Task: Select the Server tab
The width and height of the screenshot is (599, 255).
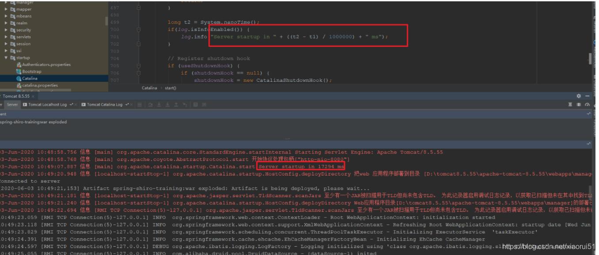Action: [12, 105]
